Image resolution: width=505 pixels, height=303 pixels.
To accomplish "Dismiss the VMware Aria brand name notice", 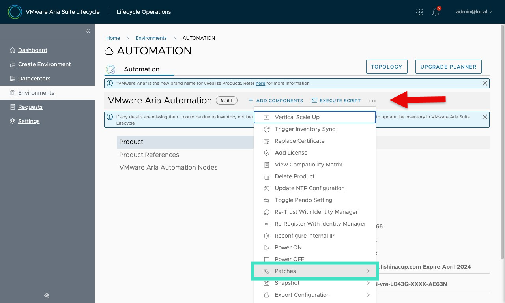I will click(485, 83).
